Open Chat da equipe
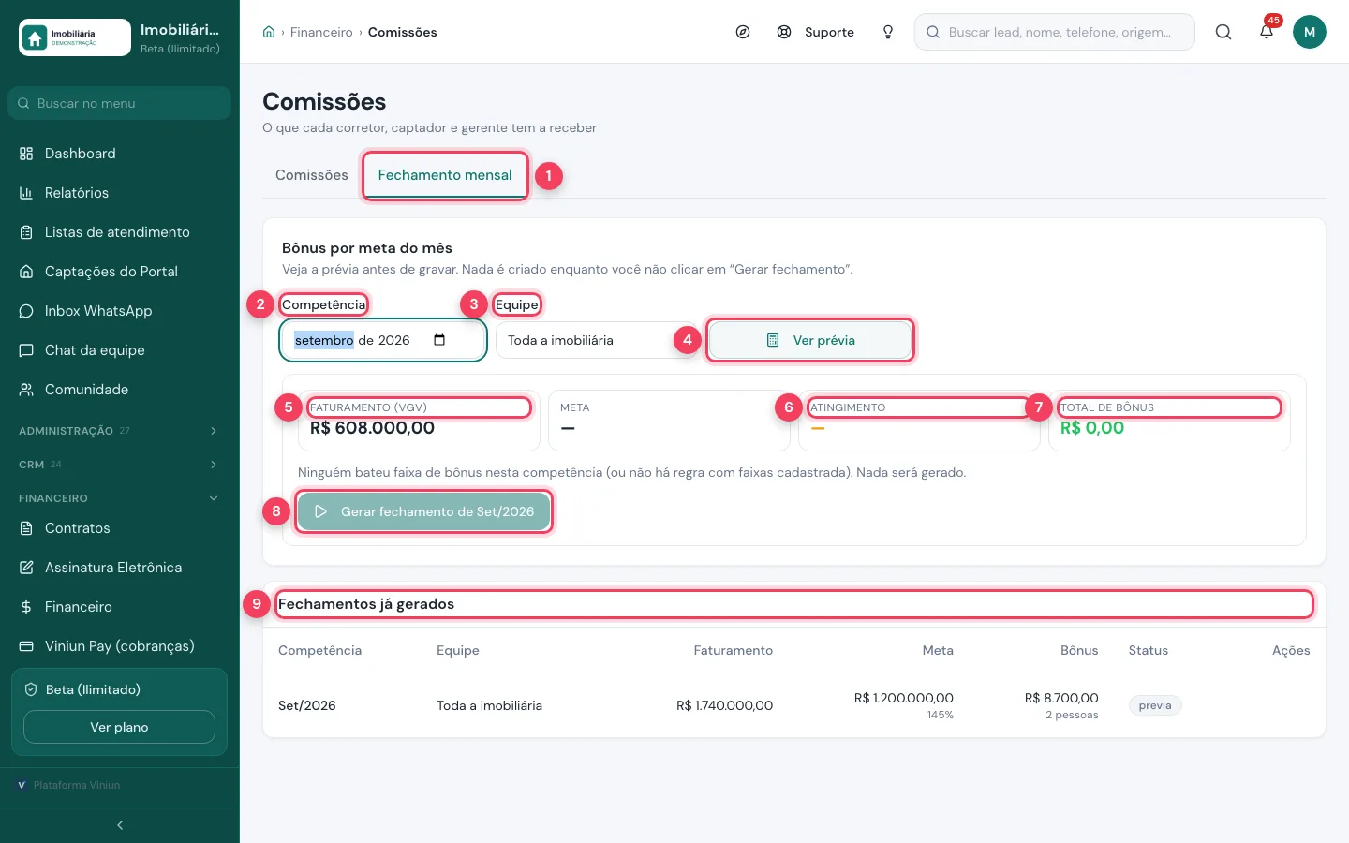 (119, 350)
